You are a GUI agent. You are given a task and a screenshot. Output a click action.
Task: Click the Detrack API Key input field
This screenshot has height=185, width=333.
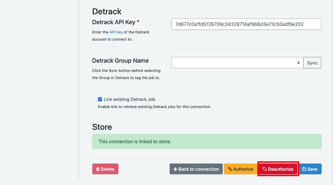point(246,24)
